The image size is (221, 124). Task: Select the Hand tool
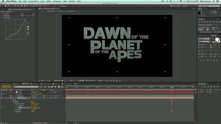coord(6,6)
